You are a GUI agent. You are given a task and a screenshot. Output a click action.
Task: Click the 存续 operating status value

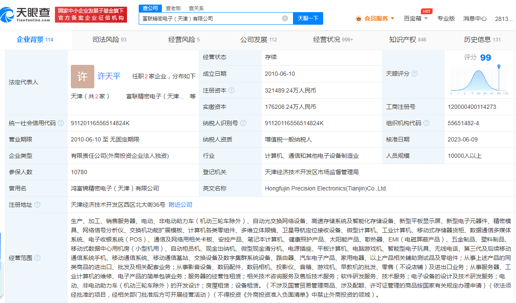click(x=271, y=57)
